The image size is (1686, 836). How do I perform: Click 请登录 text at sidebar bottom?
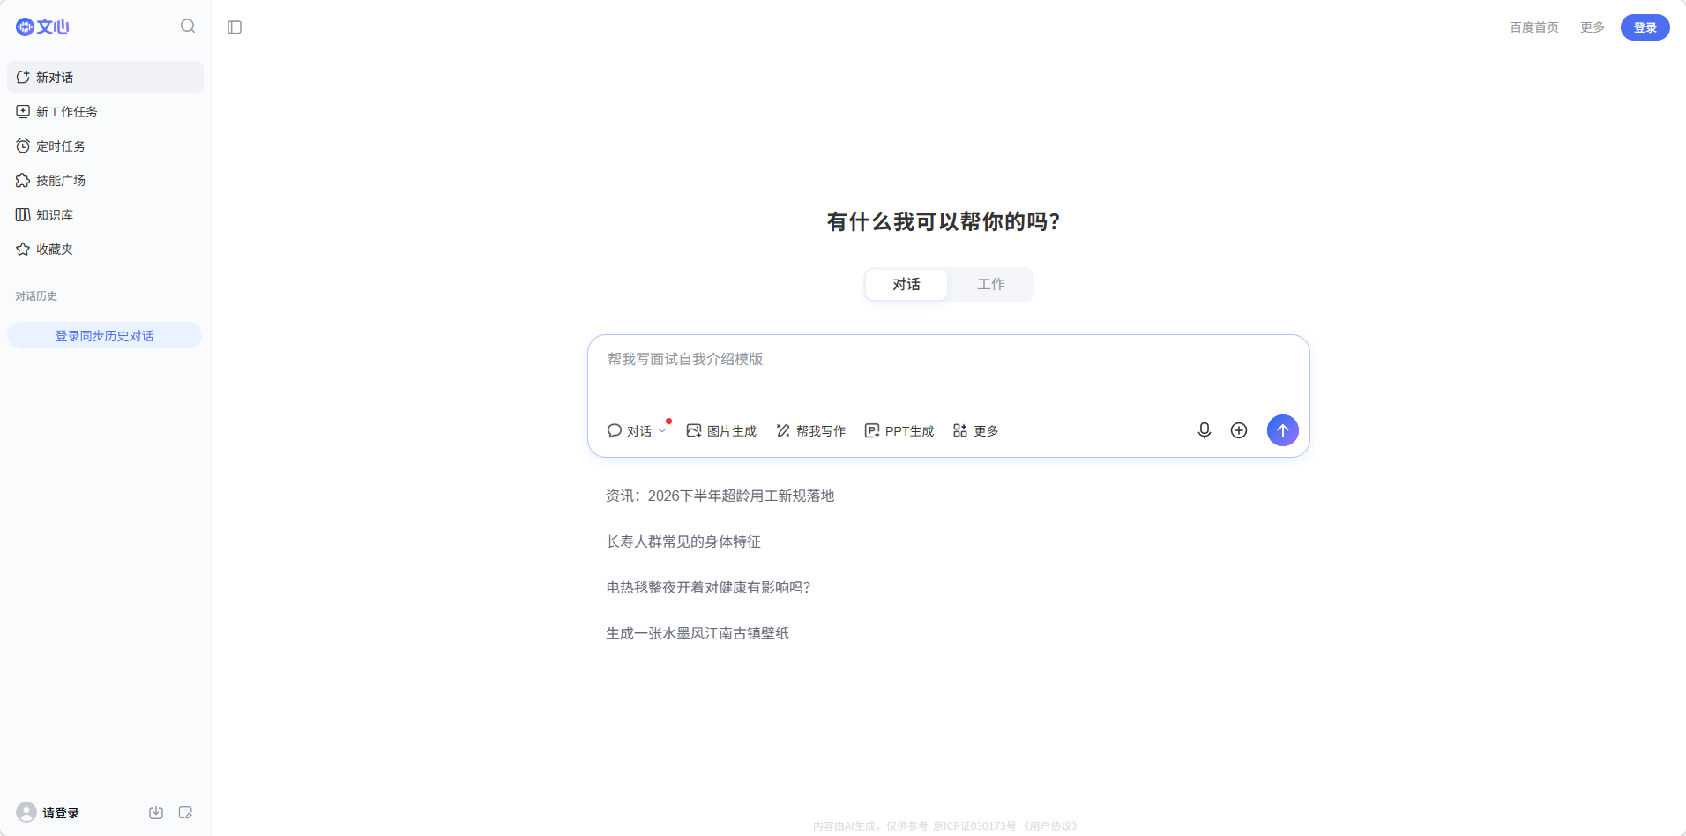tap(61, 813)
